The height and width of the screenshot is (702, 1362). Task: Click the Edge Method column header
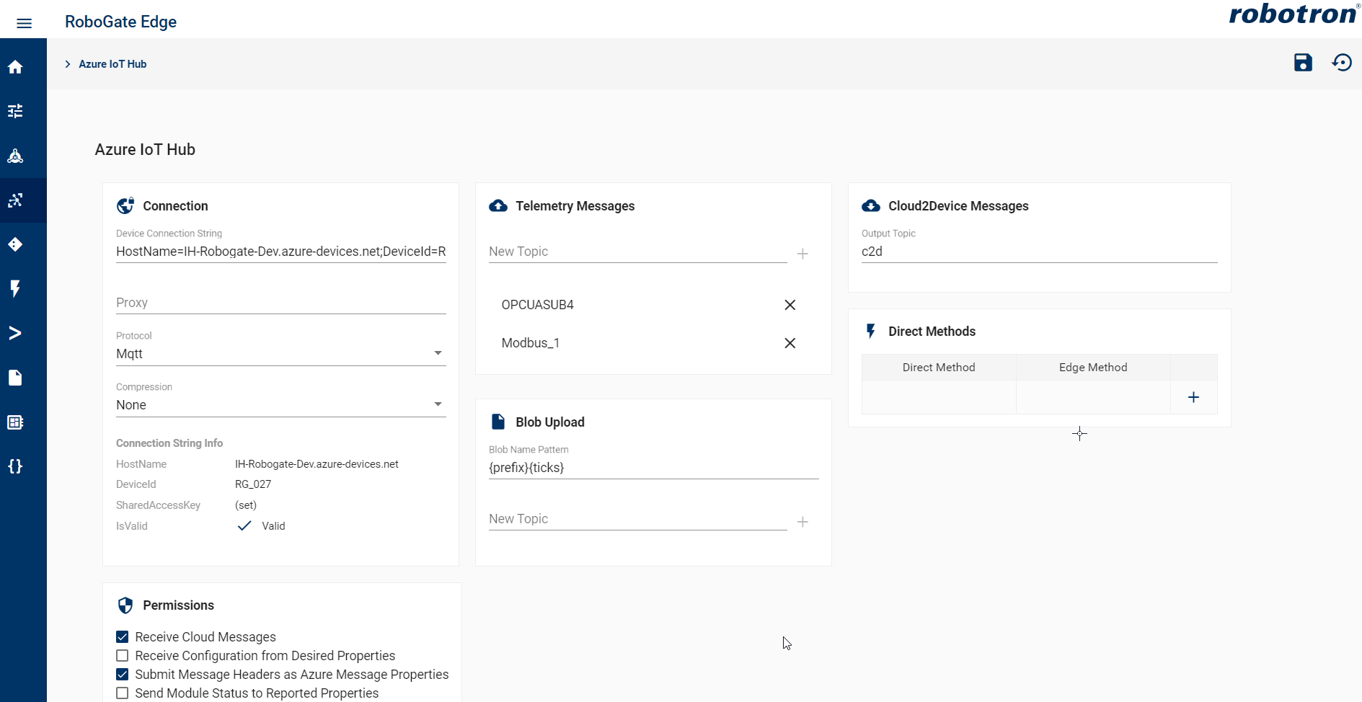1093,368
